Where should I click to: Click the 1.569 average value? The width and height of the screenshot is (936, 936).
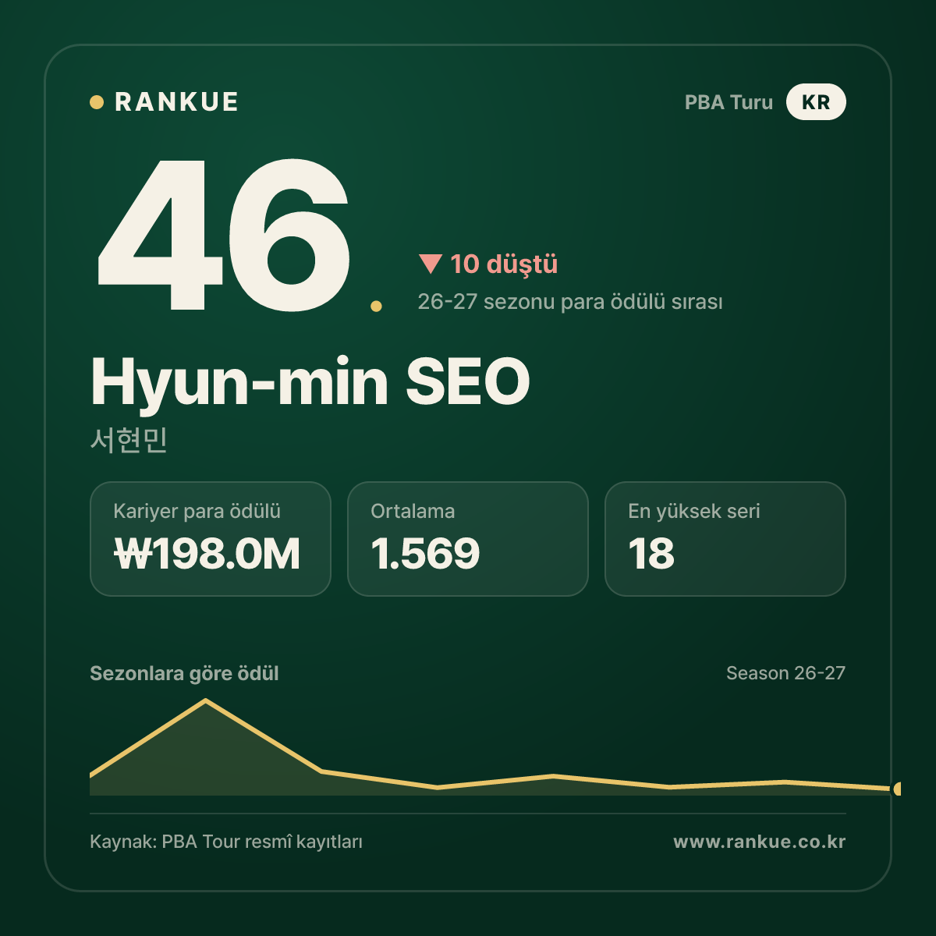coord(425,554)
